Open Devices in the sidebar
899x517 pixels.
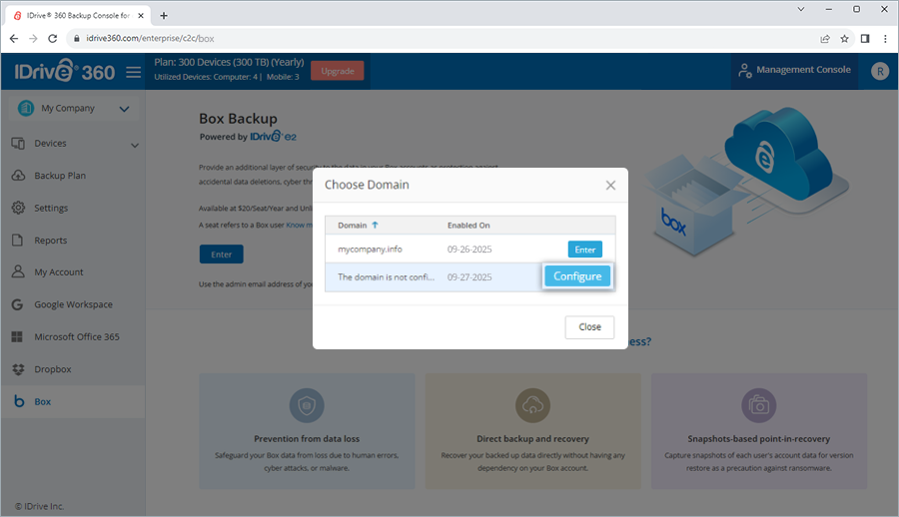point(51,144)
